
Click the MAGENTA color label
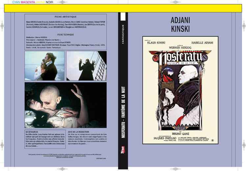click(28, 2)
